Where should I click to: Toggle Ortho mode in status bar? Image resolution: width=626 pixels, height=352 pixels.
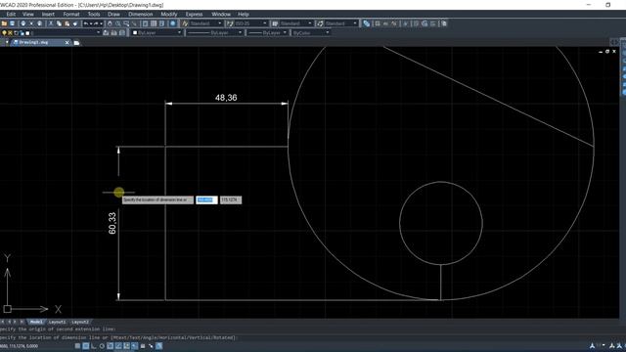pyautogui.click(x=94, y=346)
